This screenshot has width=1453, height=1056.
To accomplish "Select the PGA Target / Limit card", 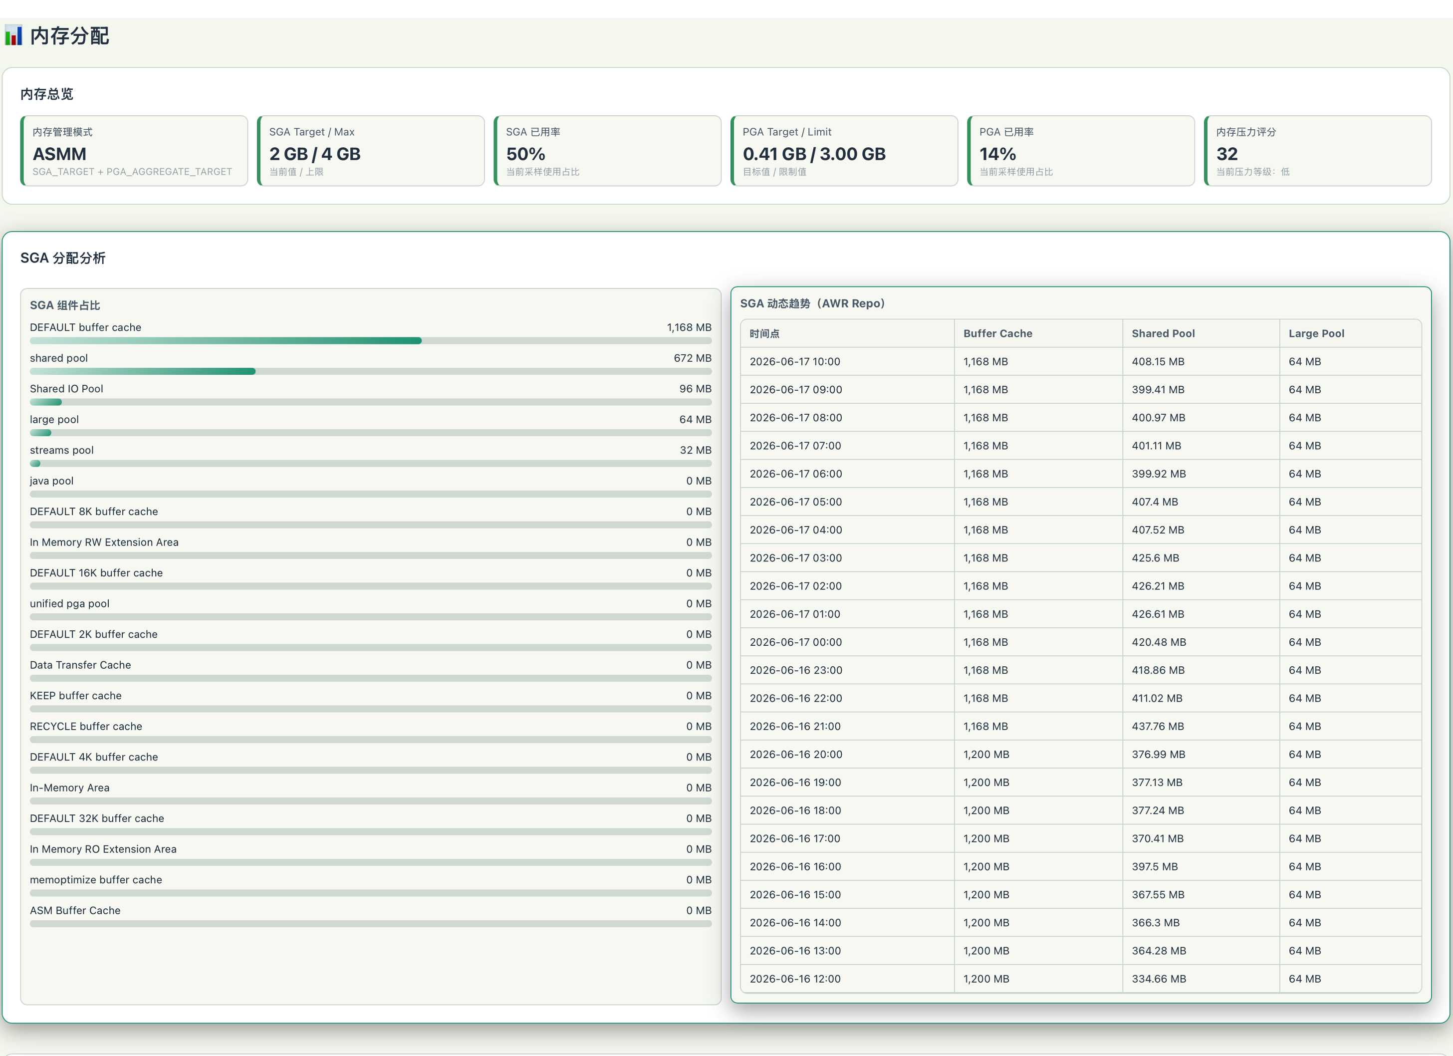I will point(844,151).
